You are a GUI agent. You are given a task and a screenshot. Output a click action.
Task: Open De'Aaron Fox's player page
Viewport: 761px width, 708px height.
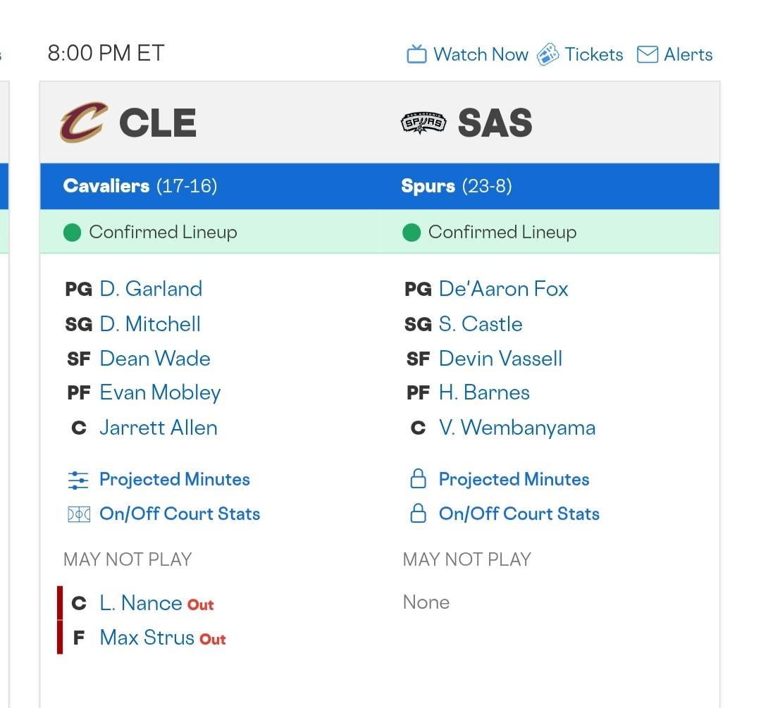click(503, 289)
